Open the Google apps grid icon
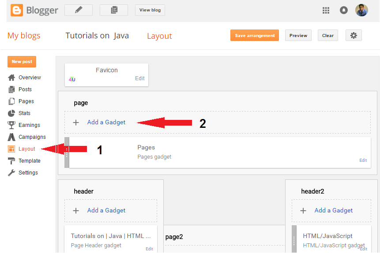The width and height of the screenshot is (380, 253). coord(326,10)
